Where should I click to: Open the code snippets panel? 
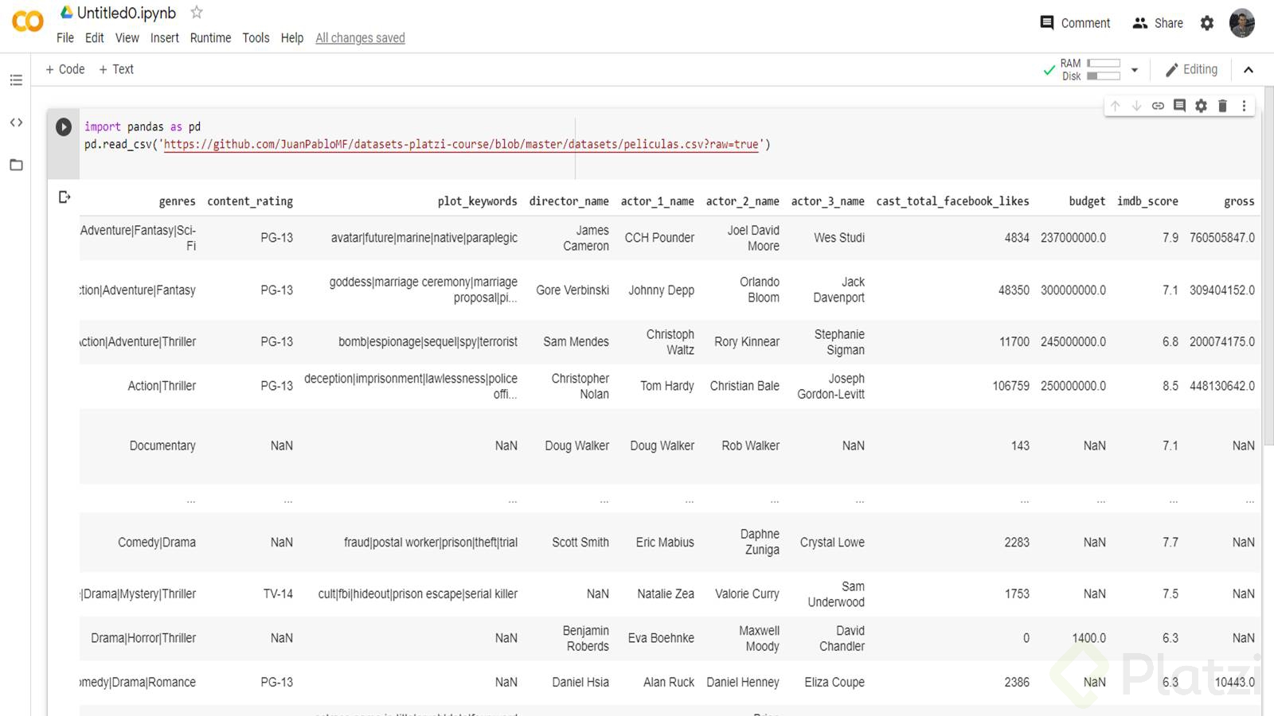click(16, 123)
